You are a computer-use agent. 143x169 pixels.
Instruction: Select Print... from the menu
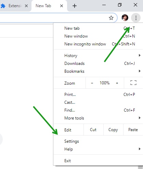pos(98,95)
